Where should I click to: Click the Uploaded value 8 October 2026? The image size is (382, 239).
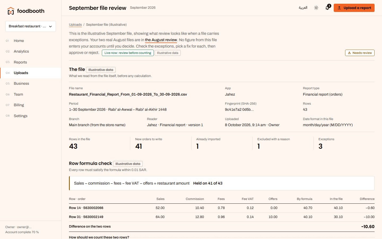252,125
